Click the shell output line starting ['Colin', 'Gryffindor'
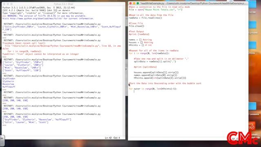The image size is (261, 147). [23, 62]
